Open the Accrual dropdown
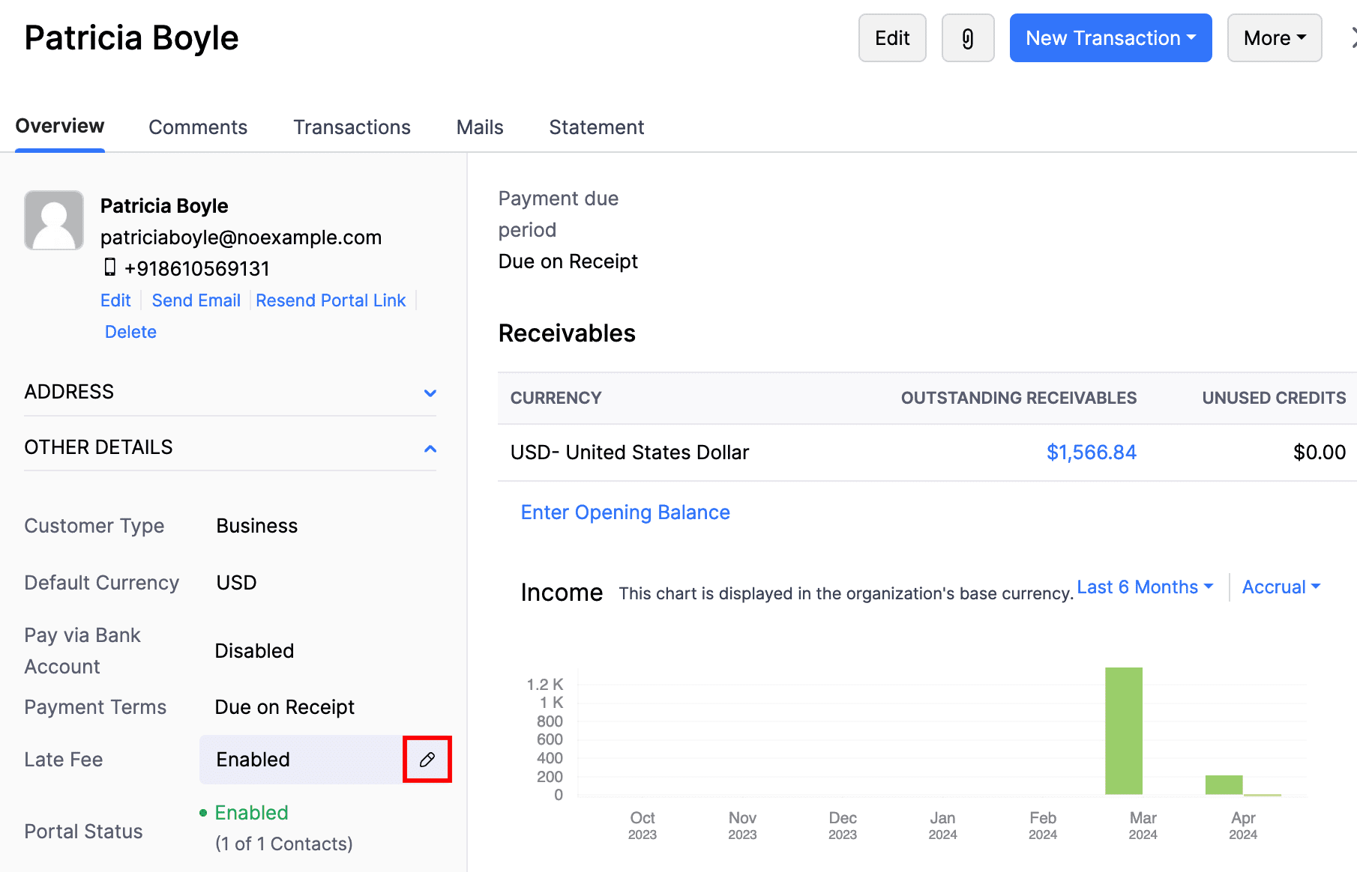1357x872 pixels. pyautogui.click(x=1281, y=587)
